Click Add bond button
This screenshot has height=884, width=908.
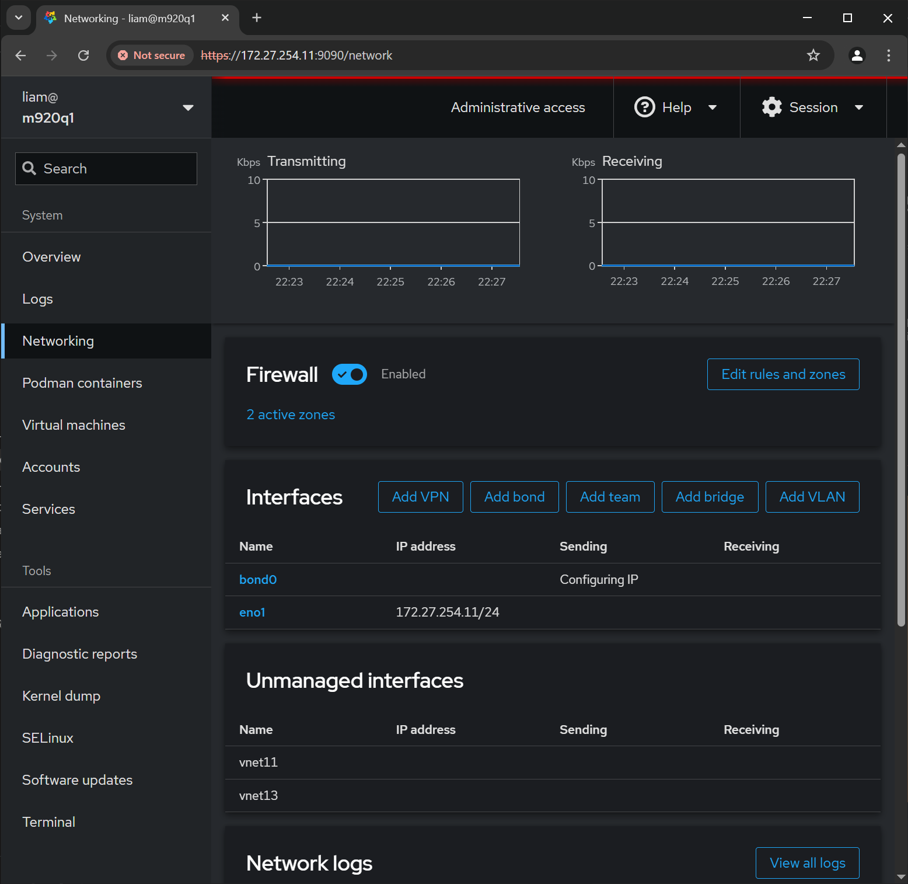[x=514, y=497]
